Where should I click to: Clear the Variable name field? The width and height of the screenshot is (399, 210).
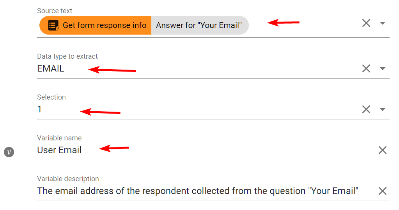pyautogui.click(x=383, y=150)
